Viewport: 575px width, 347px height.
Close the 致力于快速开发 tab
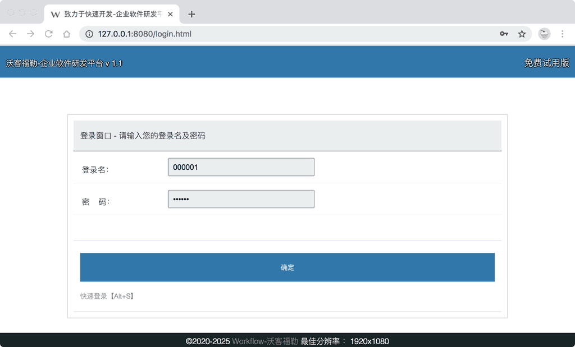click(x=170, y=15)
